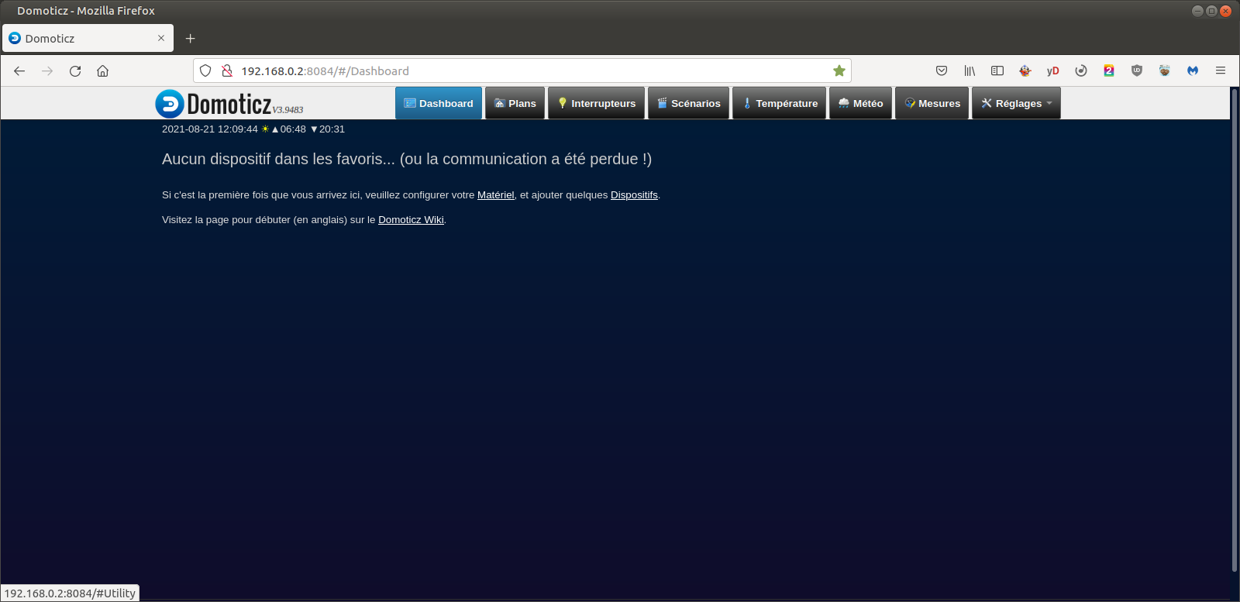Expand the Réglages dropdown menu
Viewport: 1240px width, 602px height.
click(x=1016, y=103)
